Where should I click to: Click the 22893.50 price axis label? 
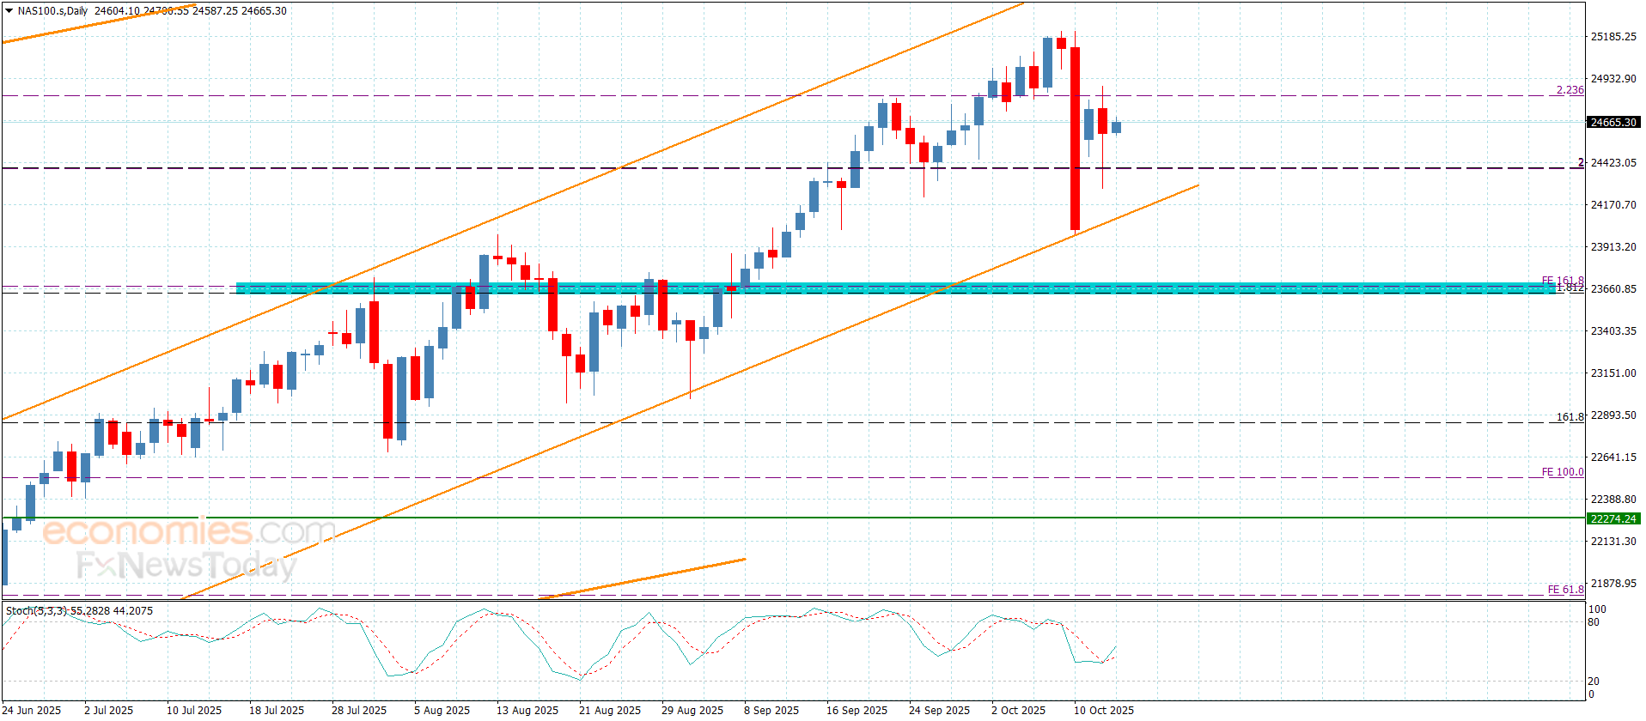pos(1613,415)
